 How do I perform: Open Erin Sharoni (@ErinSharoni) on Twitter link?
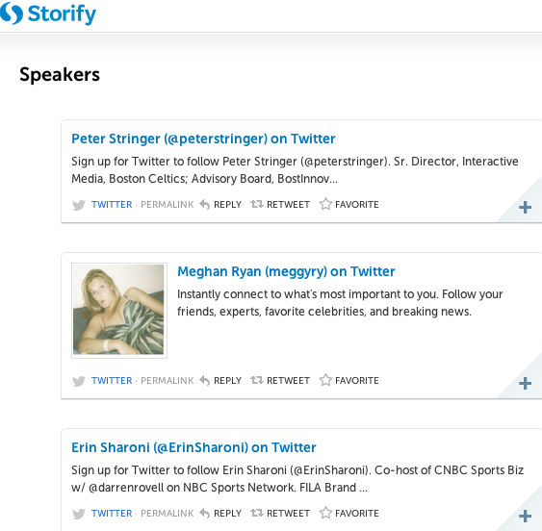tap(194, 447)
